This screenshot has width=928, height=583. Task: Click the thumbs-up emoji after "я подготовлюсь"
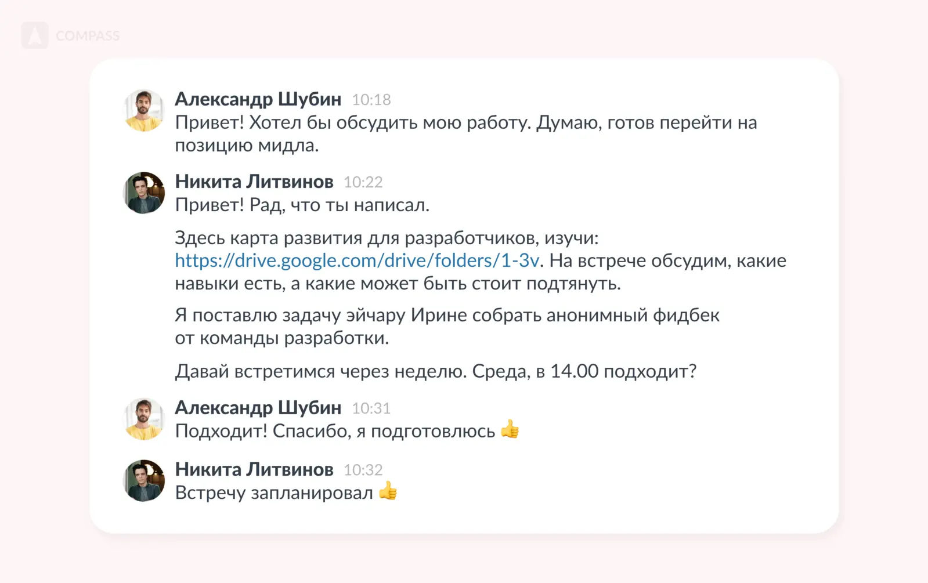coord(510,430)
